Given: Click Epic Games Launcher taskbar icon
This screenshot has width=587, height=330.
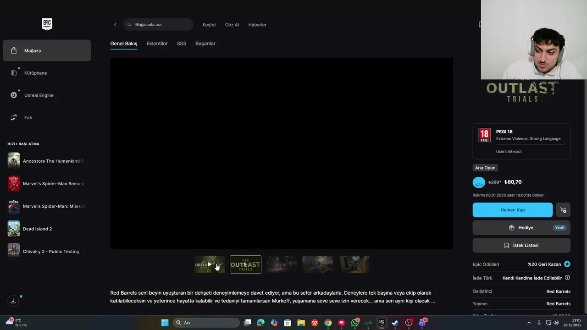Looking at the screenshot, I should coord(382,323).
